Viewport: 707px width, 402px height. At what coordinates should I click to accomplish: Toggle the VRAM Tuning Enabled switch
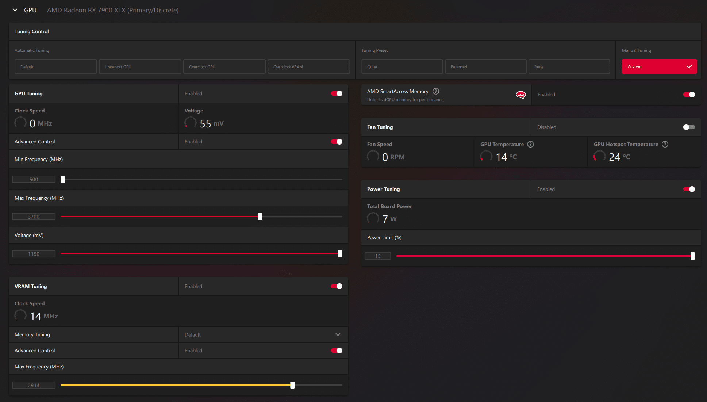(x=337, y=286)
